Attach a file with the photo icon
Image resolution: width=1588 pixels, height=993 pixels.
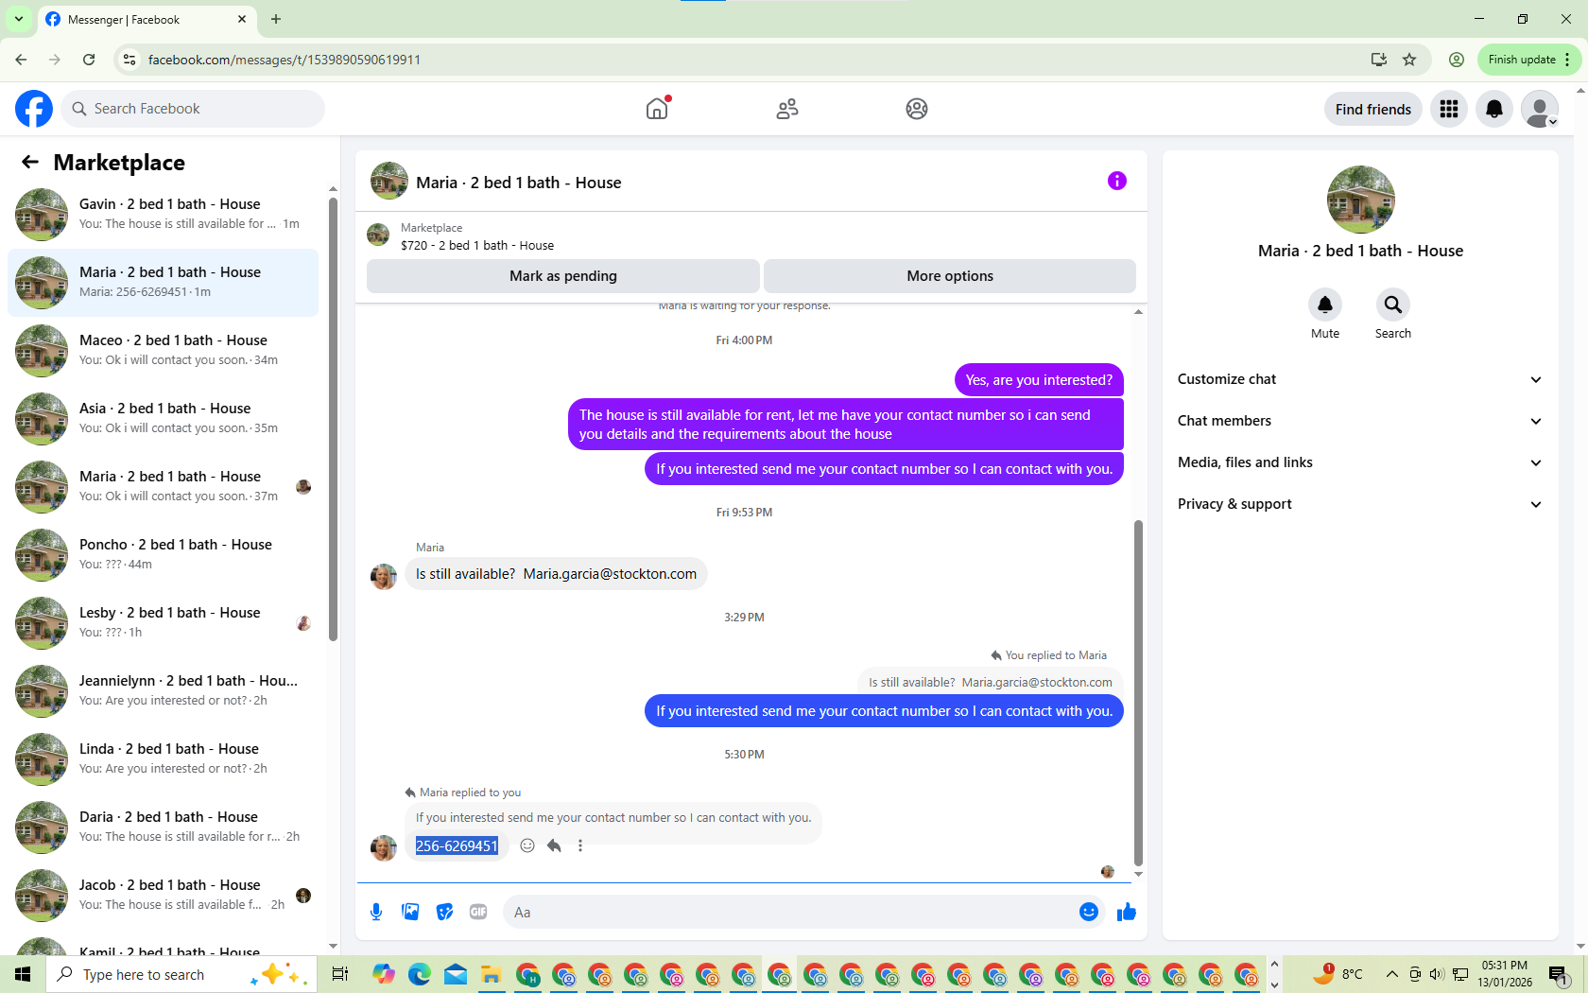[x=410, y=912]
